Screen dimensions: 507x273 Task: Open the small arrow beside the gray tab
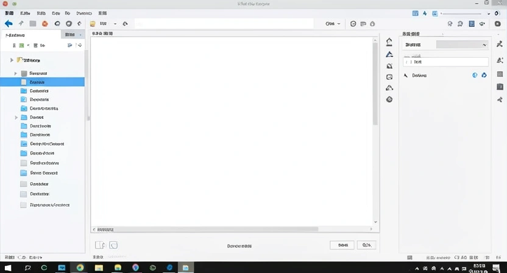coord(80,35)
